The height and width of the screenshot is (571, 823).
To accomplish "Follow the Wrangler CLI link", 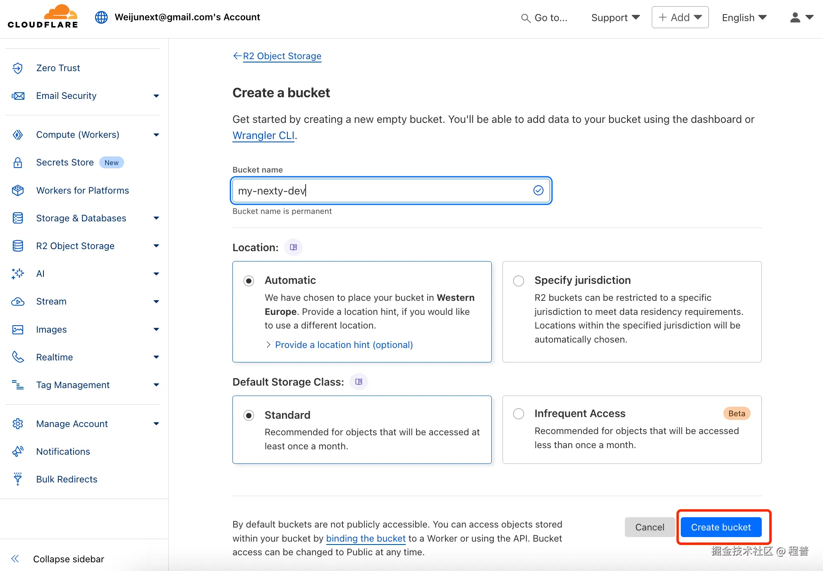I will (263, 135).
